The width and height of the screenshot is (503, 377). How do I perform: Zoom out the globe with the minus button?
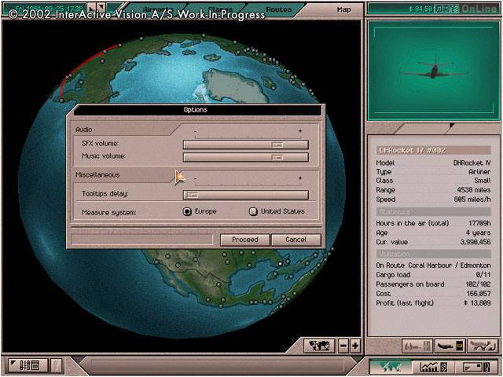[343, 346]
